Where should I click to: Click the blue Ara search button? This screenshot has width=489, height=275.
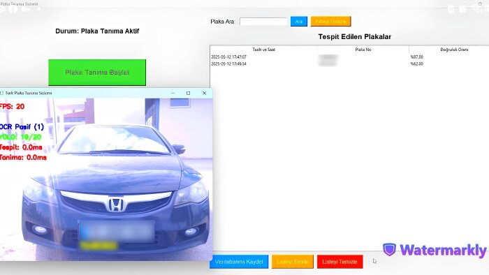[x=299, y=22]
